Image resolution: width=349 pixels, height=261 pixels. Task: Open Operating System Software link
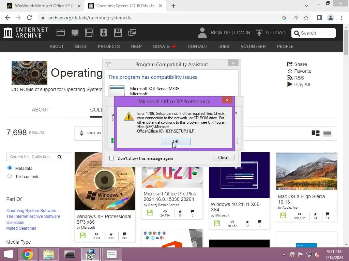(x=31, y=210)
